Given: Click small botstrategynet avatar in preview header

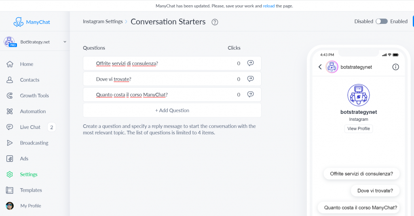Looking at the screenshot, I should tap(332, 67).
